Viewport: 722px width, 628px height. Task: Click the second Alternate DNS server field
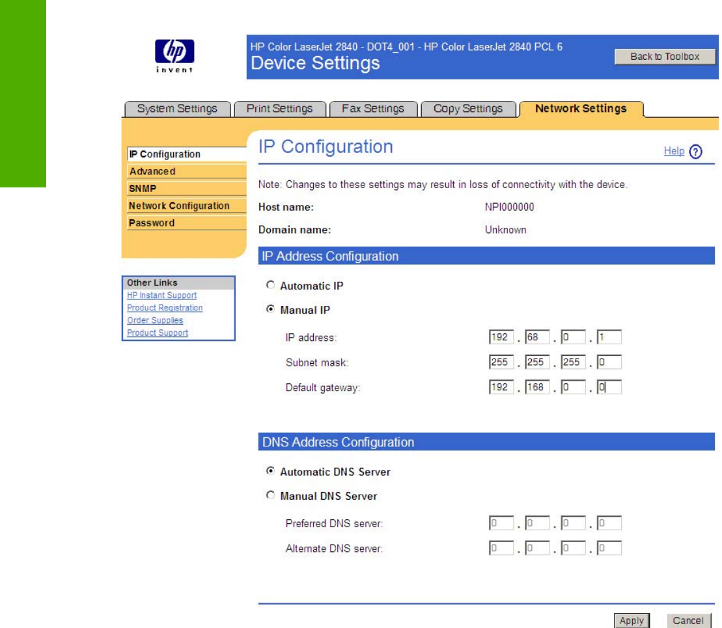click(537, 548)
